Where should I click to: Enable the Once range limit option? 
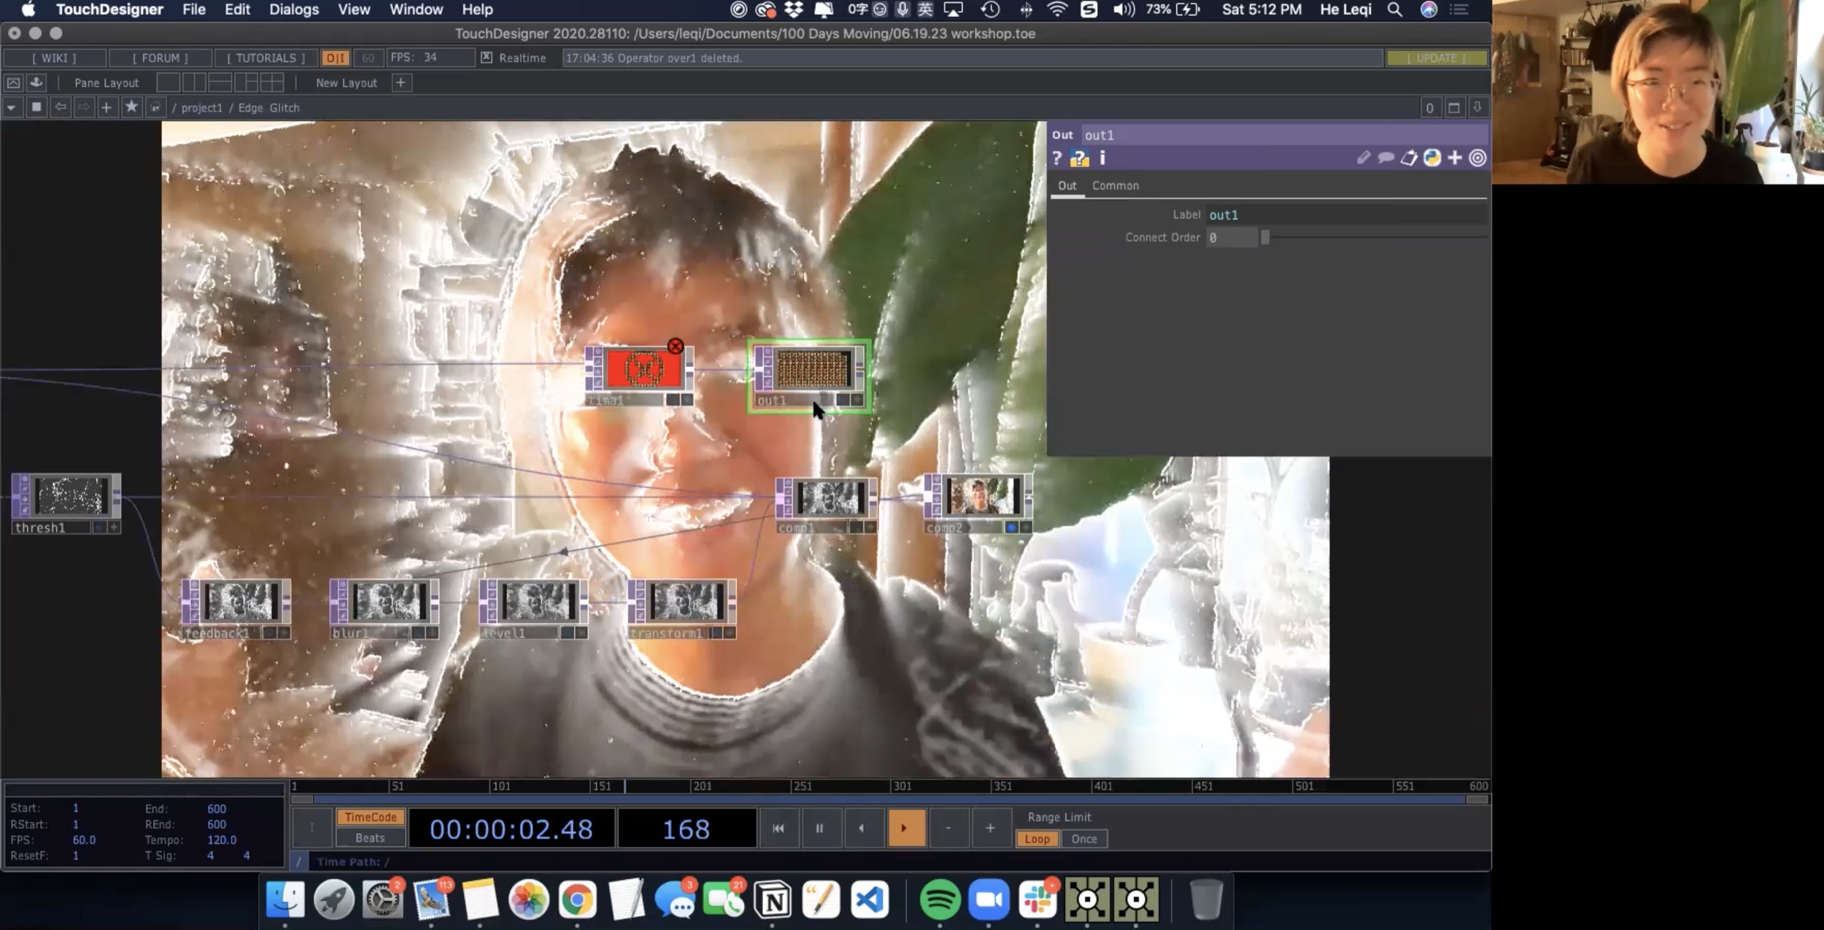point(1083,839)
